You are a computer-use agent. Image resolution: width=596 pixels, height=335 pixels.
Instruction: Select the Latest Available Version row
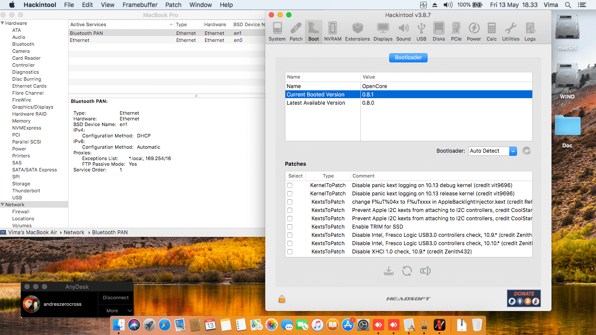point(408,103)
